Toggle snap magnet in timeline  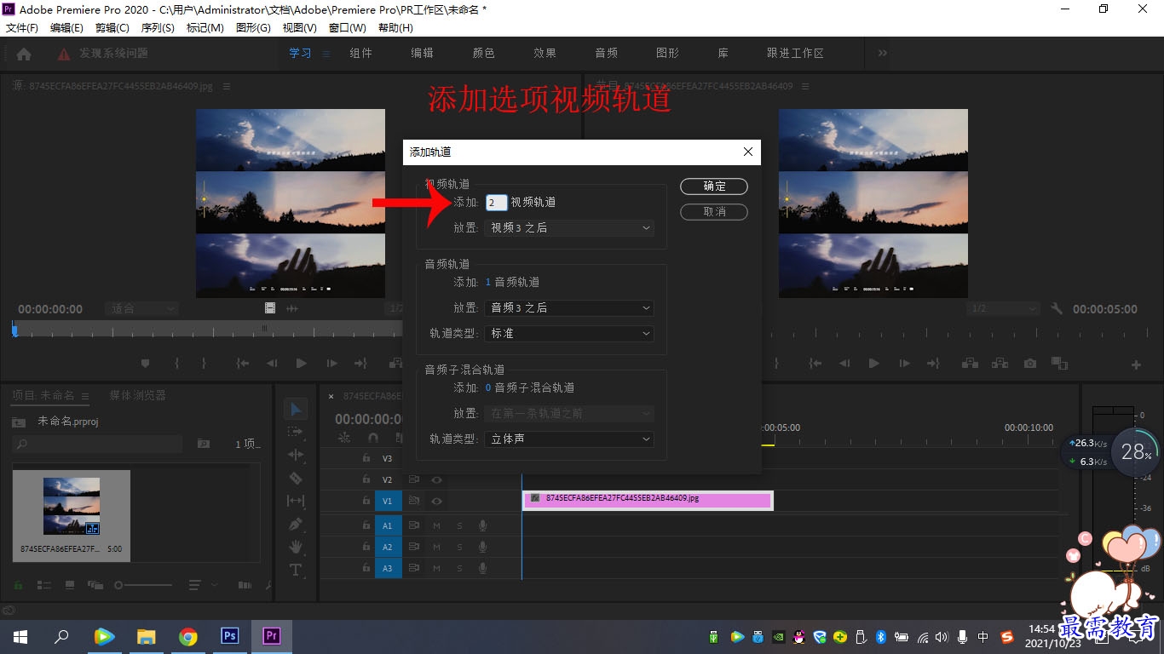(x=372, y=438)
